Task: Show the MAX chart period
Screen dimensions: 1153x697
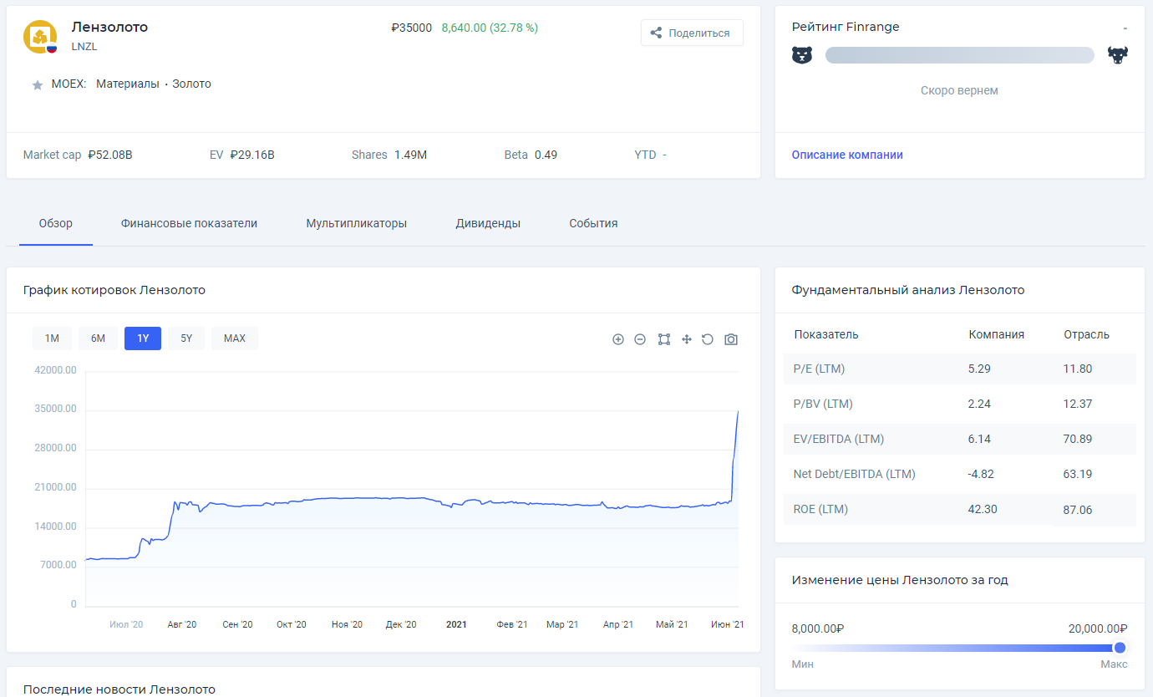Action: click(235, 338)
